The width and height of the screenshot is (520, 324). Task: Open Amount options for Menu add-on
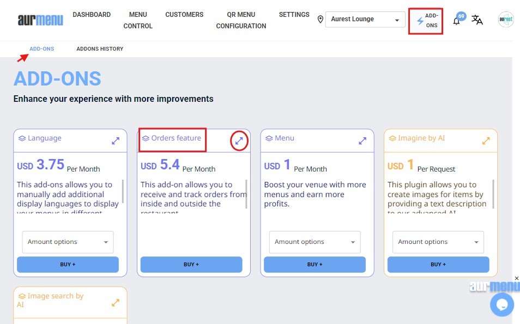315,242
